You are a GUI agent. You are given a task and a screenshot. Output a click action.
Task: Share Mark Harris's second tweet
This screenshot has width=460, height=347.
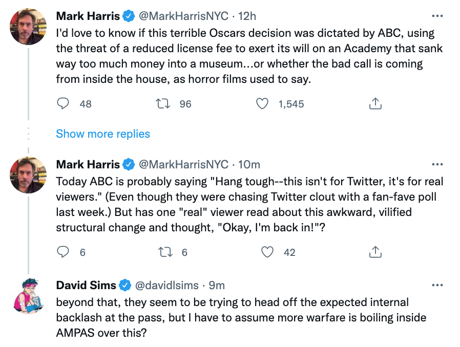click(375, 252)
